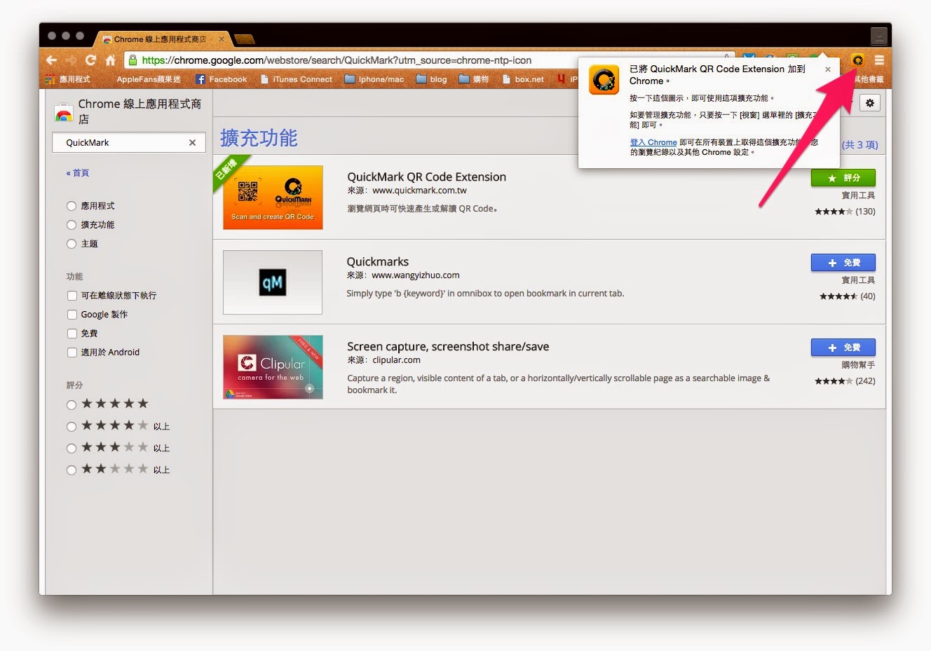The image size is (931, 651).
Task: Click source www.wangyizhuo.com text
Action: 416,275
